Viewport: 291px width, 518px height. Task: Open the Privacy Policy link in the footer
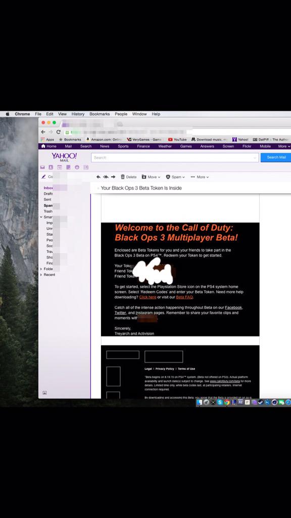coord(165,369)
